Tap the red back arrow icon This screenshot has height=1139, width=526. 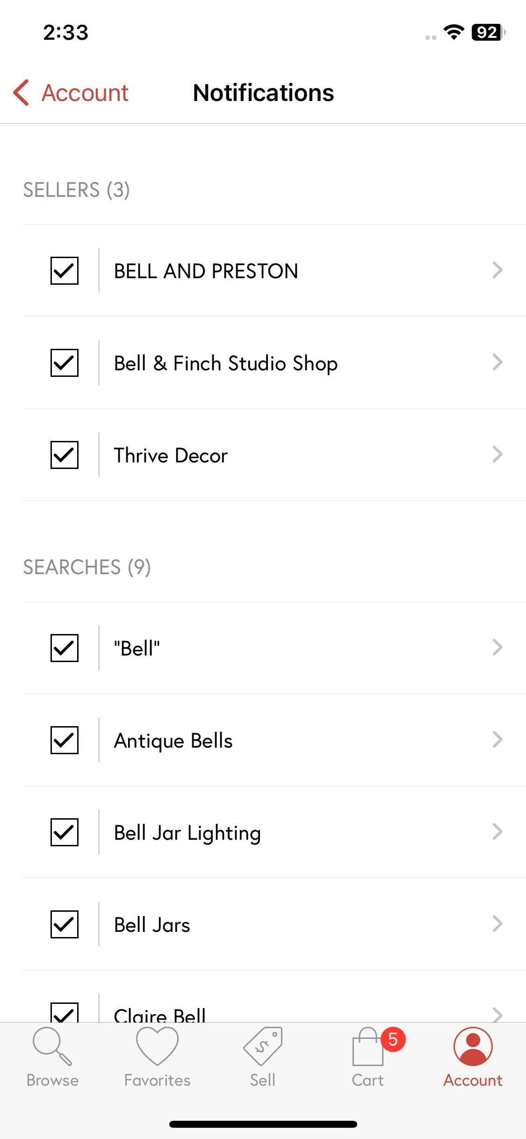tap(21, 93)
